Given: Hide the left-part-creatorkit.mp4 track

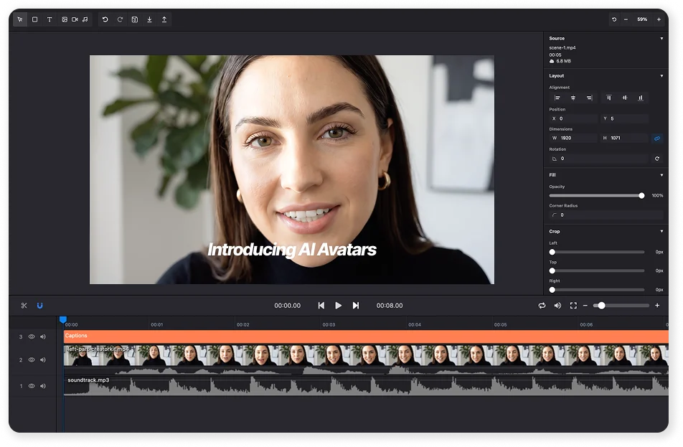Looking at the screenshot, I should tap(32, 359).
